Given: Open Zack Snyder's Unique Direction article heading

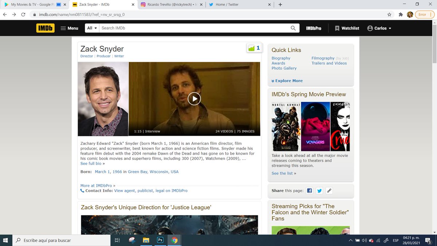Looking at the screenshot, I should 146,207.
